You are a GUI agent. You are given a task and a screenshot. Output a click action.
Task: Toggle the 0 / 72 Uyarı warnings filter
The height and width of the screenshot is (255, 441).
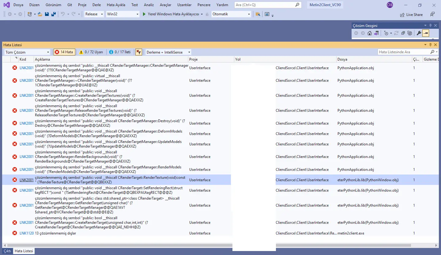coord(91,52)
